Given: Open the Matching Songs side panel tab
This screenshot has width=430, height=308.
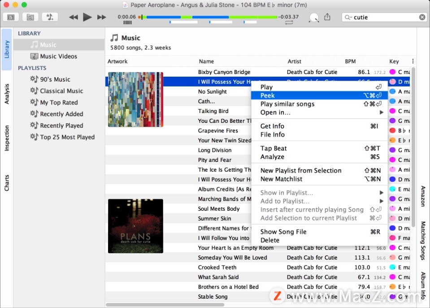Looking at the screenshot, I should (x=423, y=241).
